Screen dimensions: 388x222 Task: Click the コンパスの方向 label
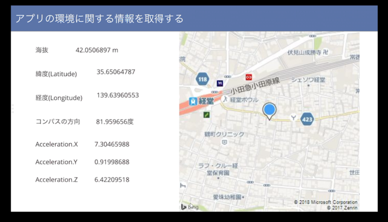[58, 121]
